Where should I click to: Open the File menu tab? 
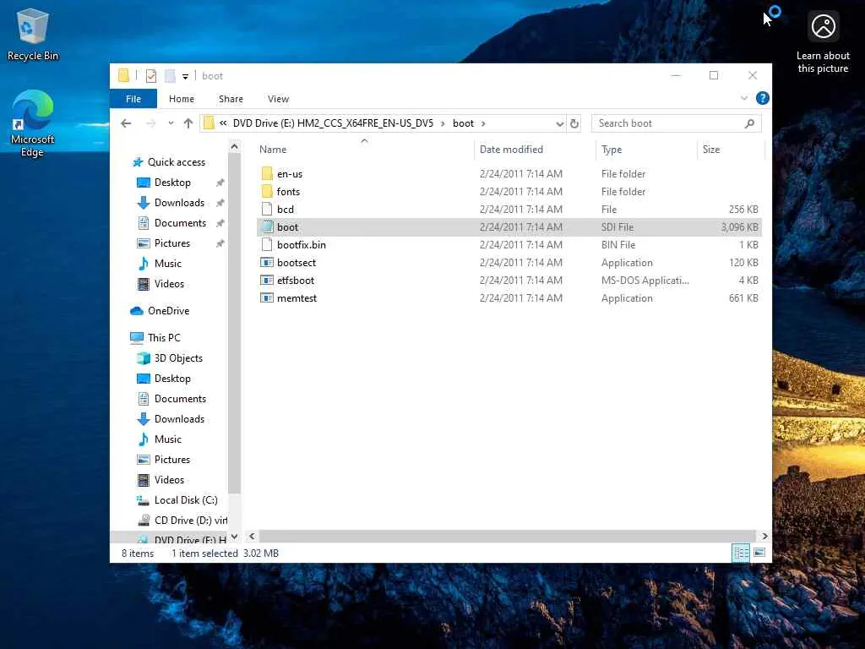133,99
